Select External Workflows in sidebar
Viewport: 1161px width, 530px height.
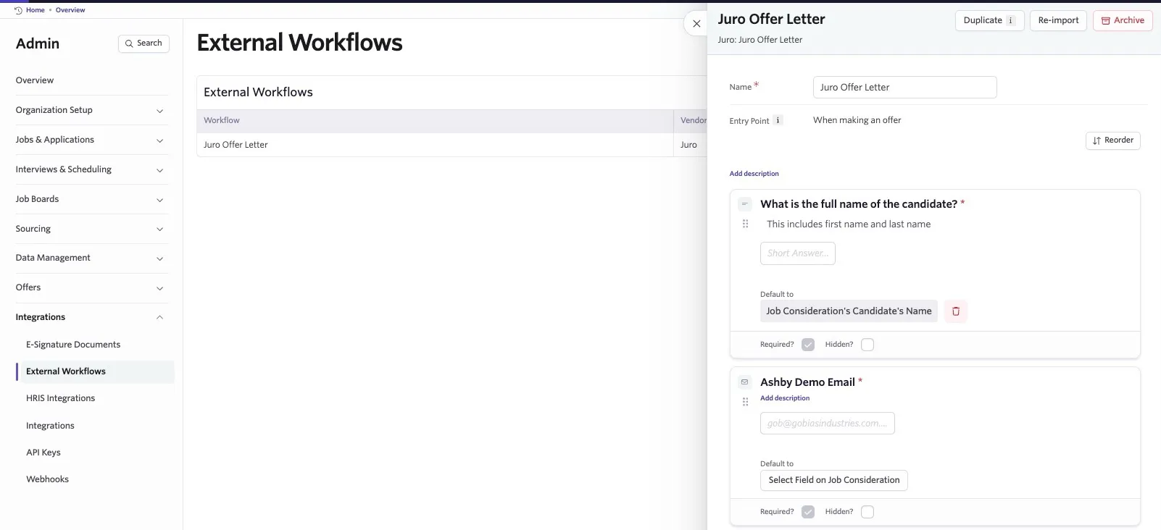95,371
